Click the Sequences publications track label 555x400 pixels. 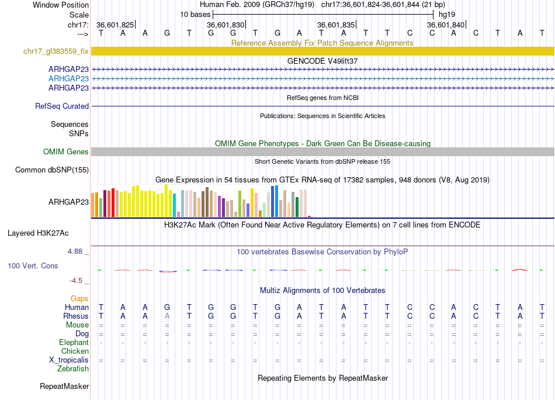[x=70, y=125]
